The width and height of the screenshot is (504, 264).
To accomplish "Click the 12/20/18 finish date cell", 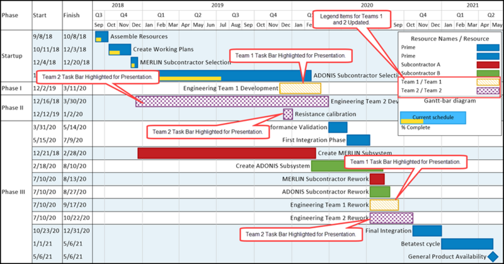I will click(76, 62).
